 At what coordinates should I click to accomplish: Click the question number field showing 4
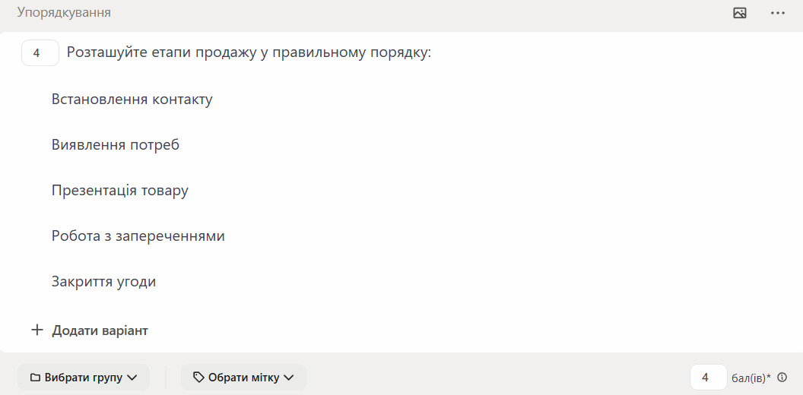pyautogui.click(x=40, y=53)
